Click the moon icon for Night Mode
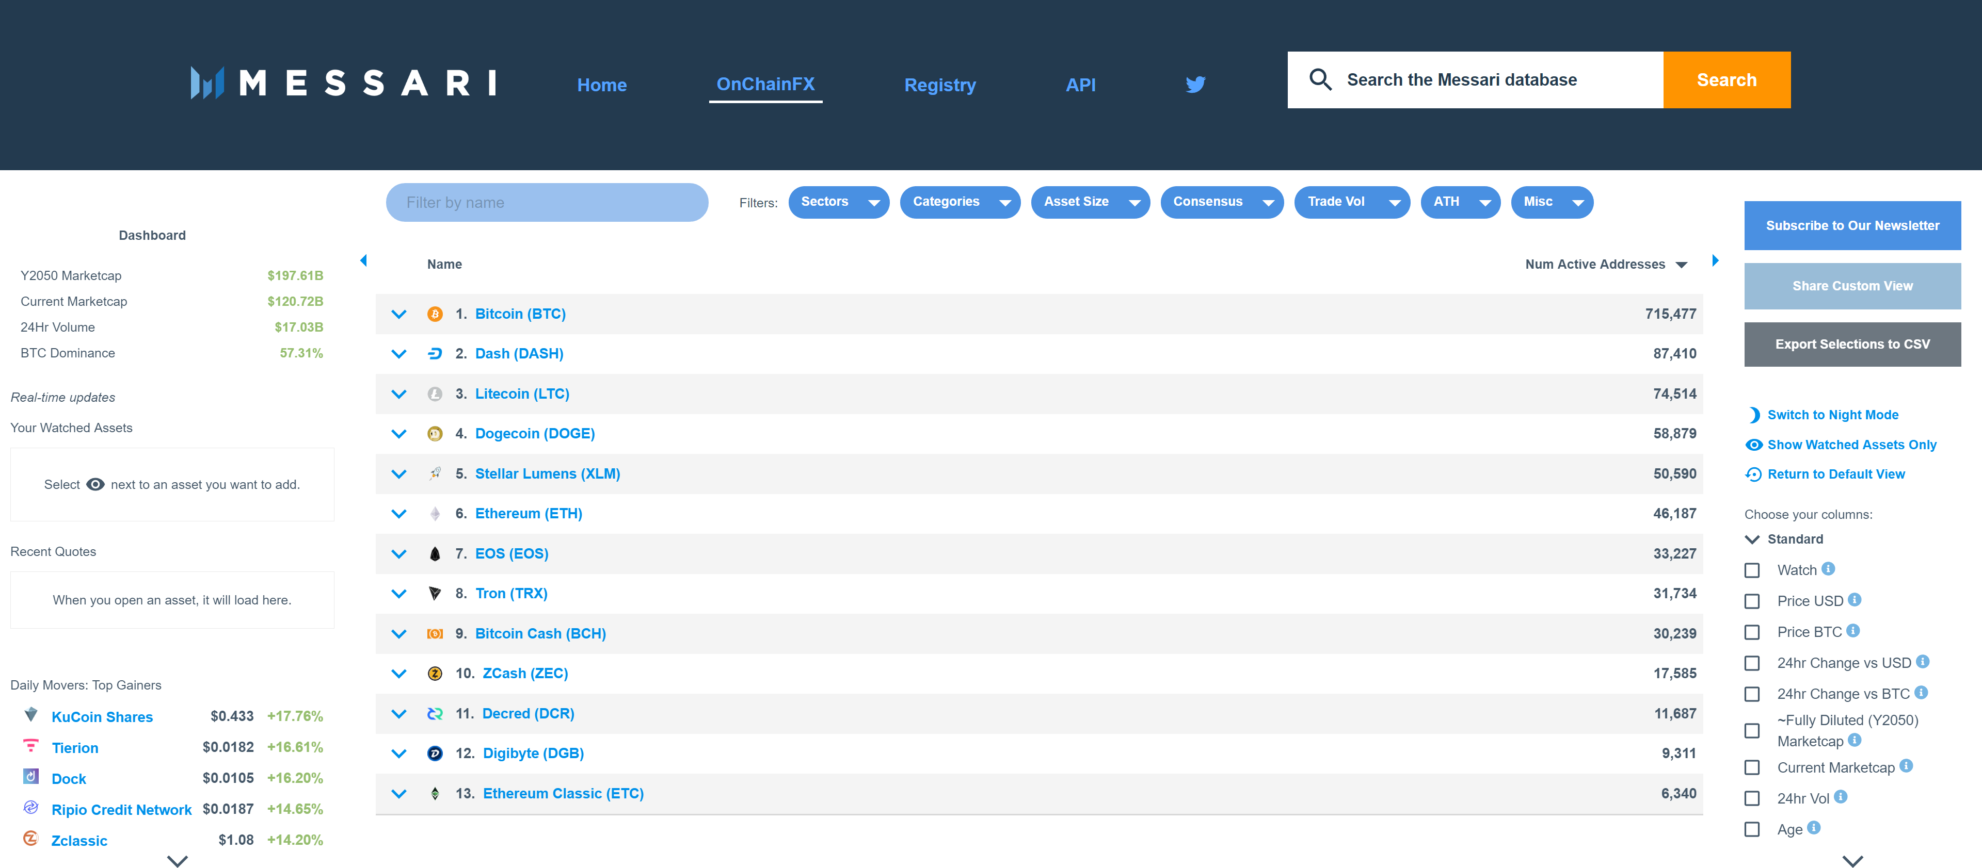 point(1755,414)
